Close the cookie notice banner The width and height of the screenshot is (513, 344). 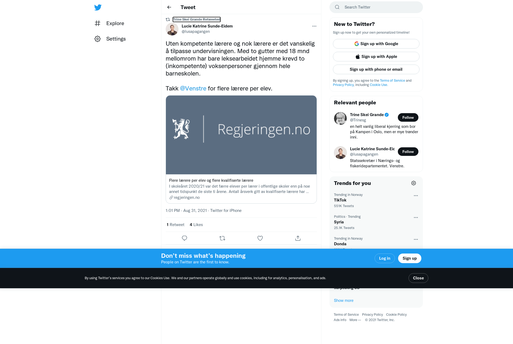click(x=418, y=278)
